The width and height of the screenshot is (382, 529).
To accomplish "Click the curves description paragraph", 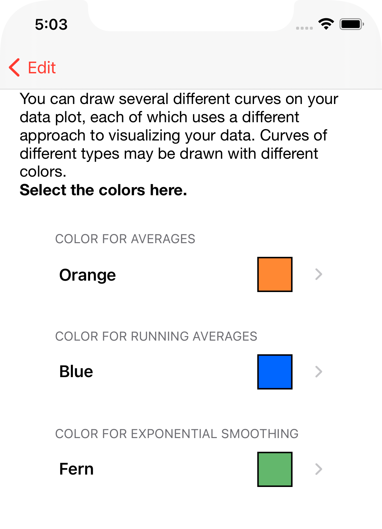I will pyautogui.click(x=176, y=135).
